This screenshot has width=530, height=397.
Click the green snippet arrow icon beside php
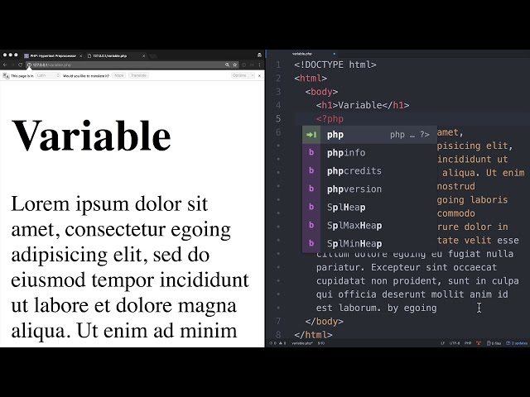click(x=311, y=135)
